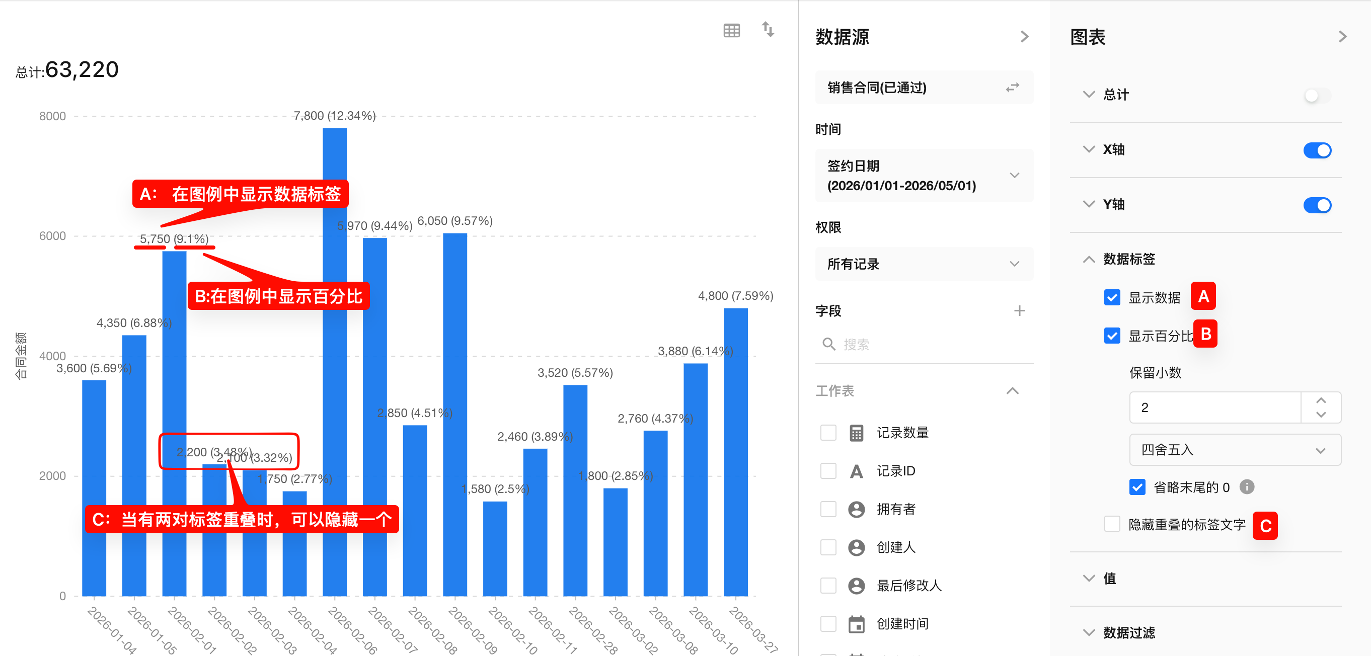Open the table view icon
Image resolution: width=1371 pixels, height=656 pixels.
click(x=731, y=30)
